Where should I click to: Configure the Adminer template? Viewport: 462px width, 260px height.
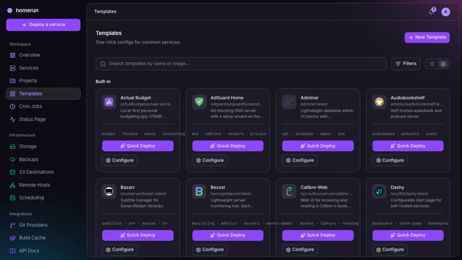click(x=300, y=160)
